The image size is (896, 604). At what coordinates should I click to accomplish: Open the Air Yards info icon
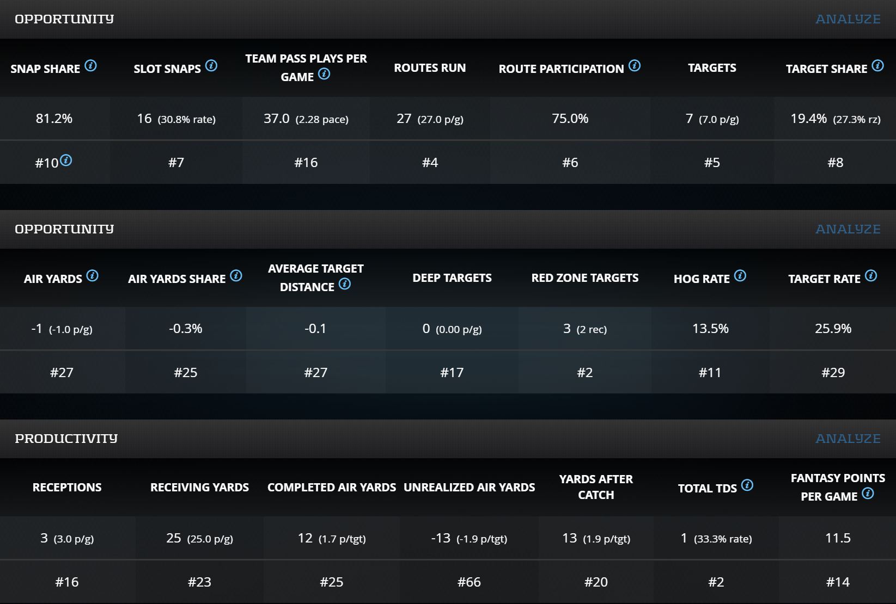pyautogui.click(x=93, y=276)
